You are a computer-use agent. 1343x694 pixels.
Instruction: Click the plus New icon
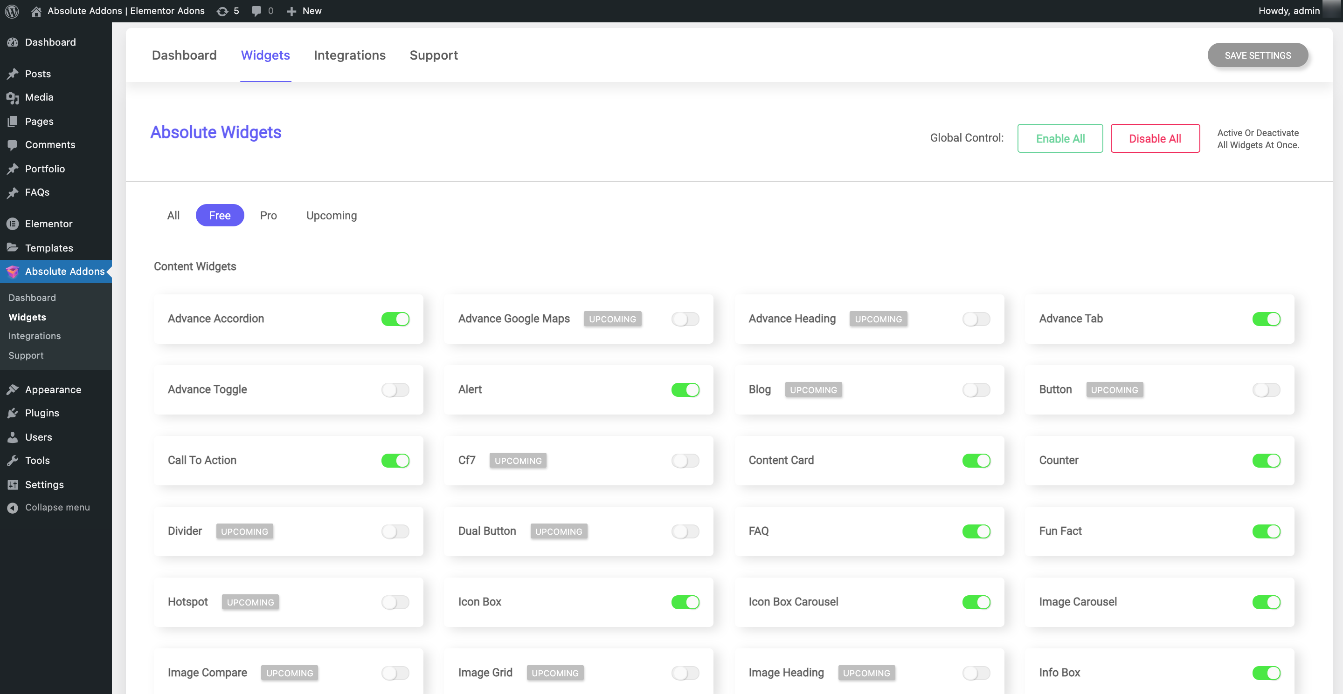291,11
